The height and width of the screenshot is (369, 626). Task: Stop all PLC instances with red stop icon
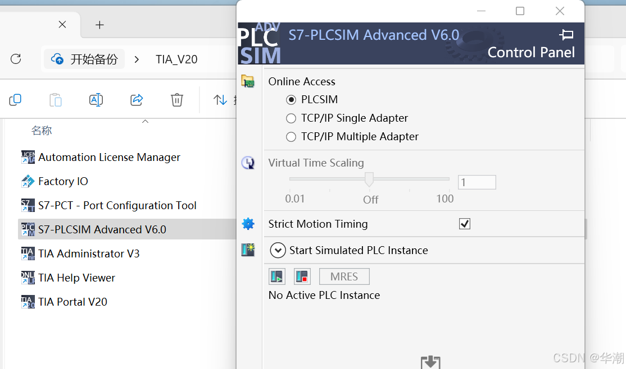302,276
